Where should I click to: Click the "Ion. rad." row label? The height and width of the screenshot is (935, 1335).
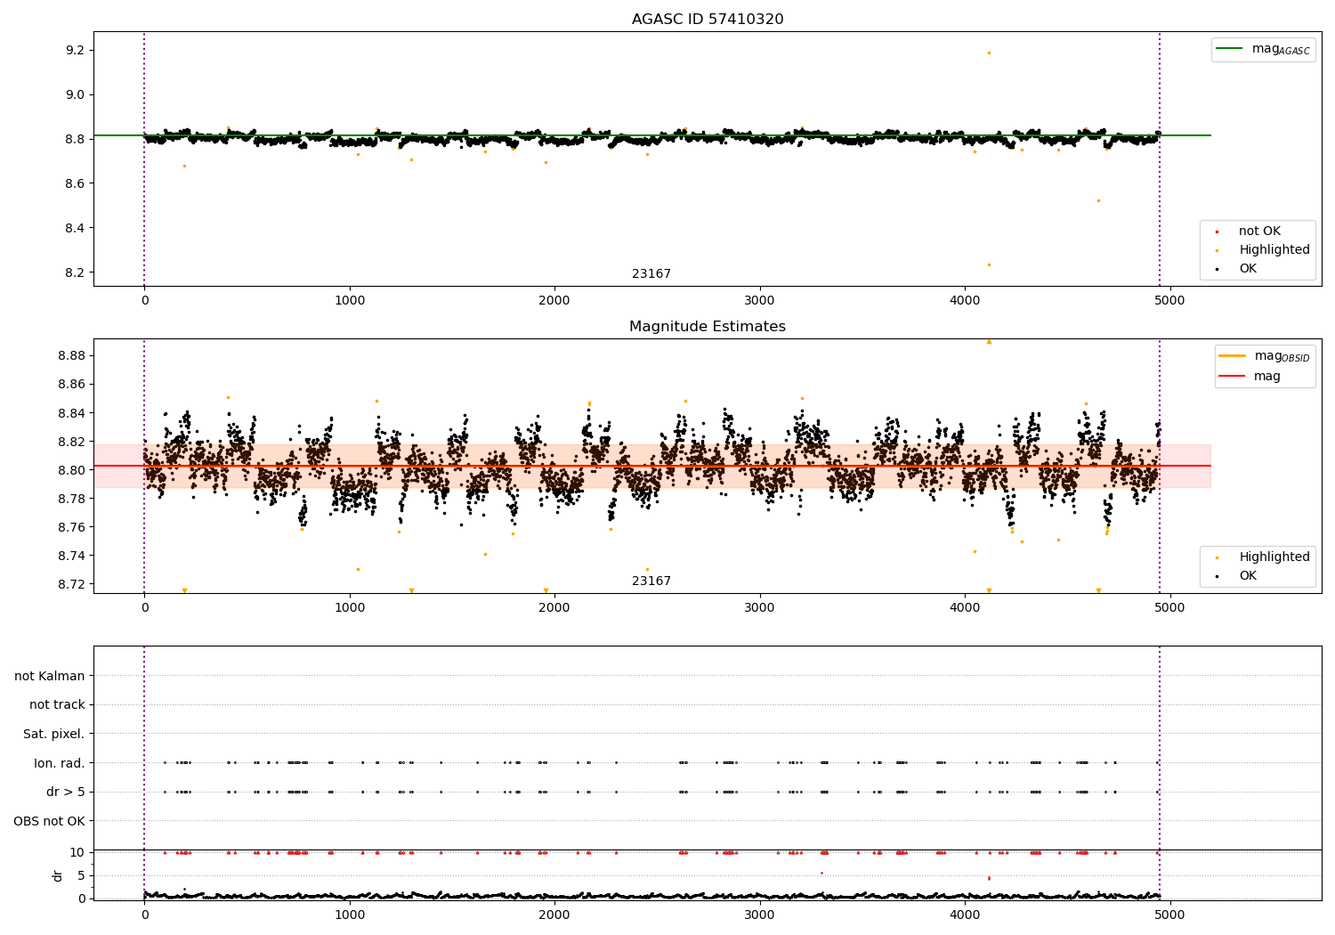click(60, 763)
